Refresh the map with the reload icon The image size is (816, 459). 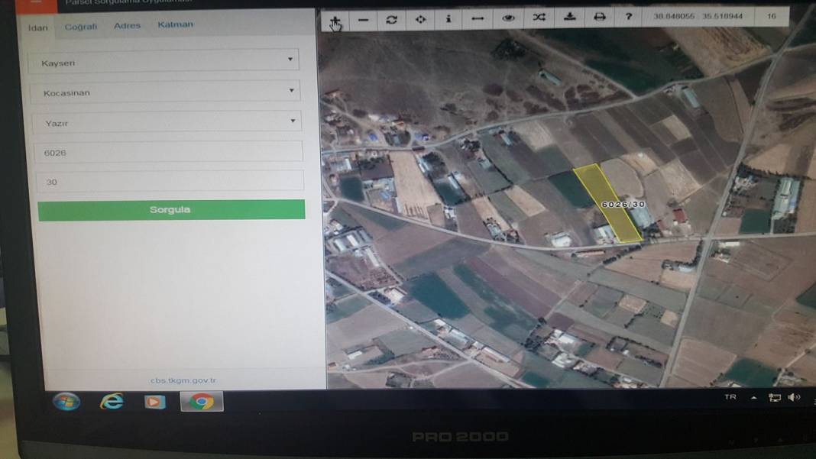click(392, 18)
